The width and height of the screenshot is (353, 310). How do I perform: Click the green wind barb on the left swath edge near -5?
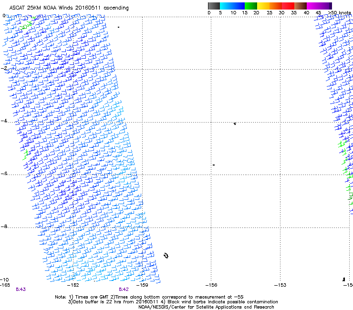click(25, 155)
